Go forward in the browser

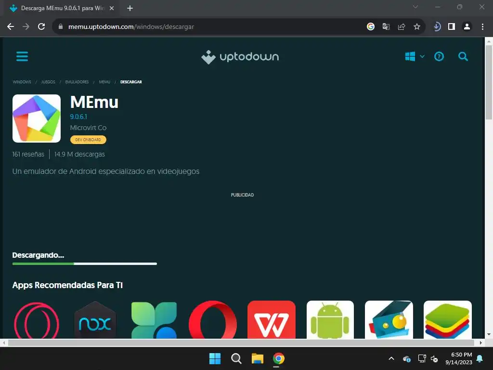(26, 27)
